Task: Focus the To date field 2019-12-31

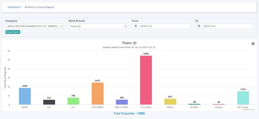Action: point(228,26)
